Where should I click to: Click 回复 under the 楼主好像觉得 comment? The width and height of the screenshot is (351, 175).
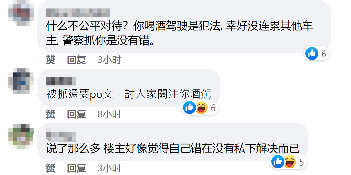pos(77,168)
